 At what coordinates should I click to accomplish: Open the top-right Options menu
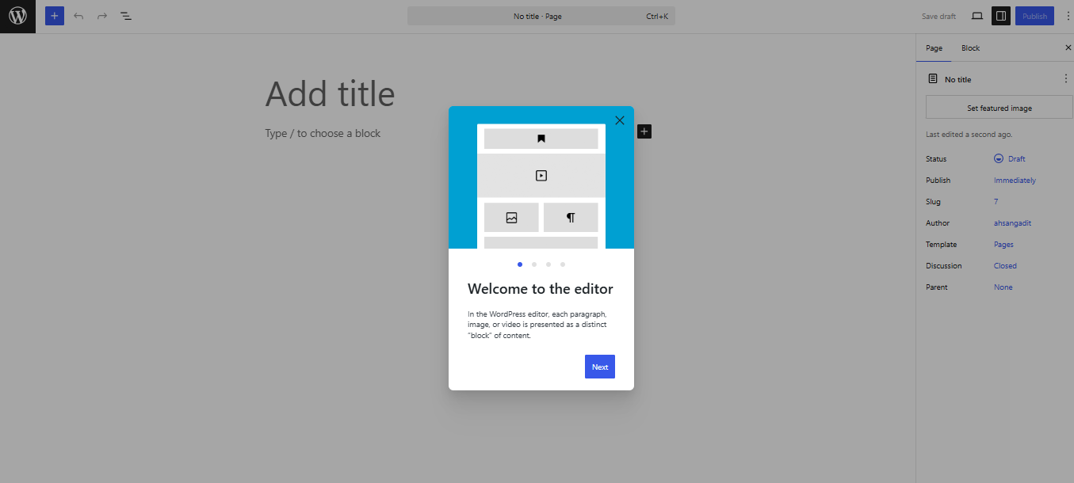click(1067, 16)
